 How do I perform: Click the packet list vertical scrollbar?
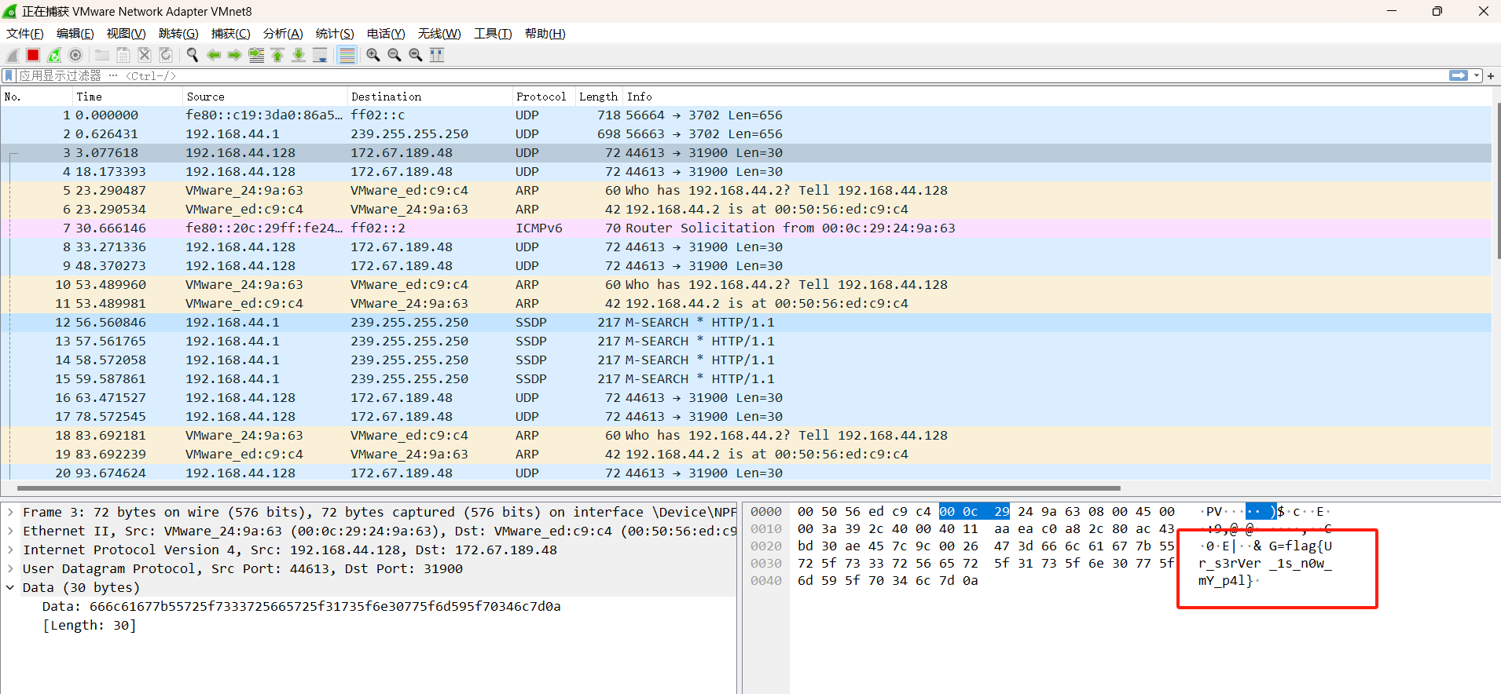tap(1497, 182)
